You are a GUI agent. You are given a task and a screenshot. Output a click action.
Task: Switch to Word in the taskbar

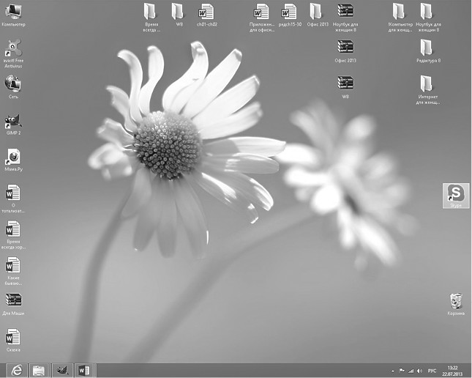click(x=85, y=369)
